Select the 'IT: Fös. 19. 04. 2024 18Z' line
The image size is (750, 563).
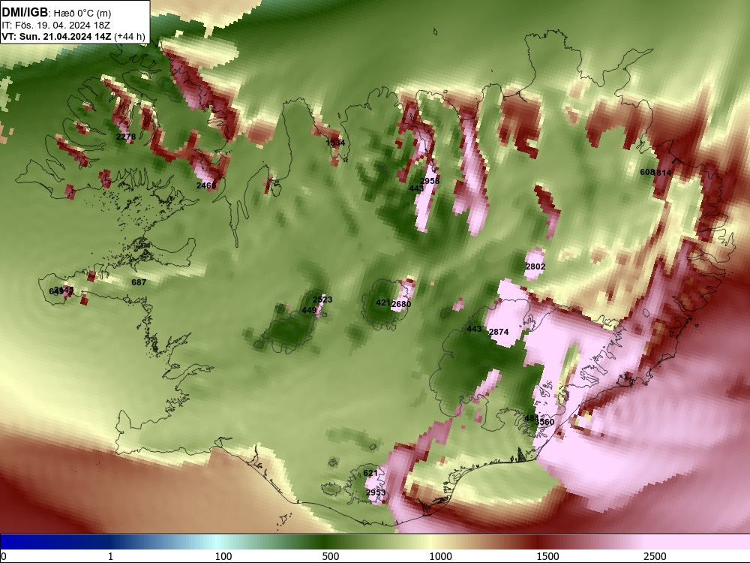(x=56, y=25)
